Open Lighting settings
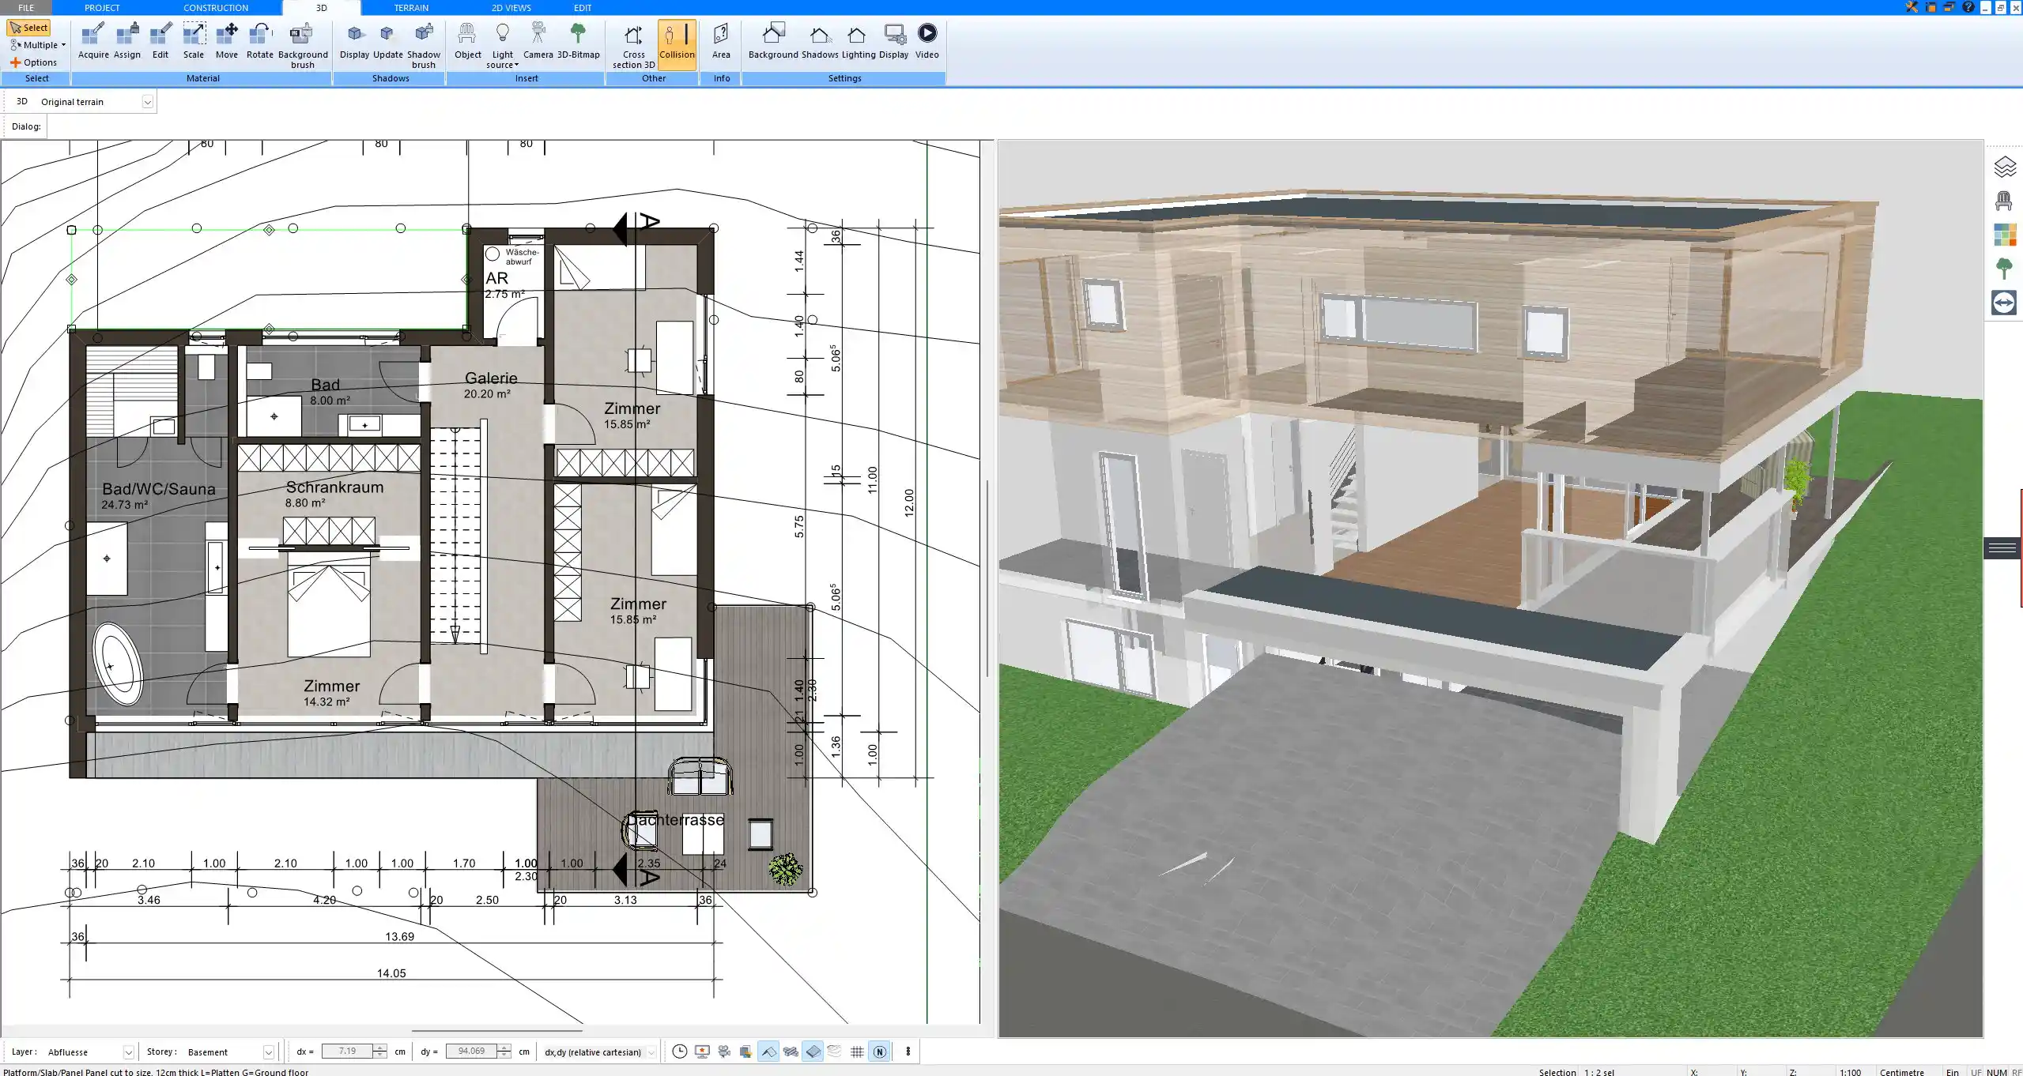This screenshot has height=1076, width=2023. (x=858, y=41)
